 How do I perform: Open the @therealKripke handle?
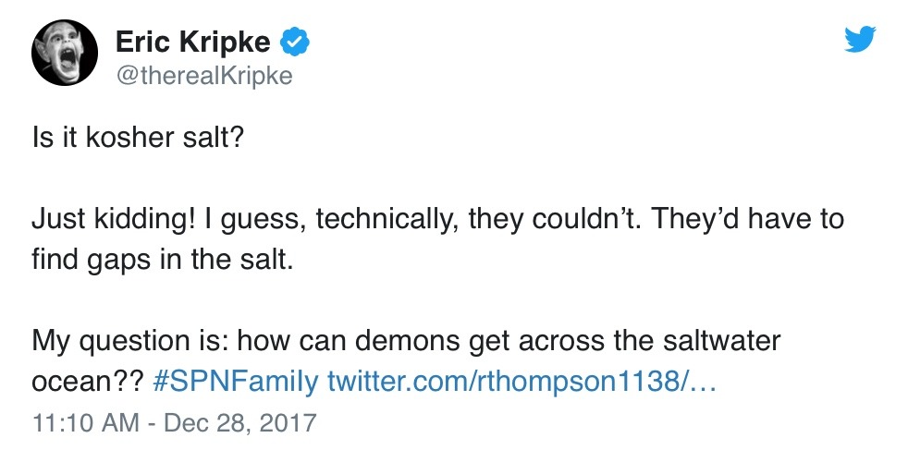203,76
